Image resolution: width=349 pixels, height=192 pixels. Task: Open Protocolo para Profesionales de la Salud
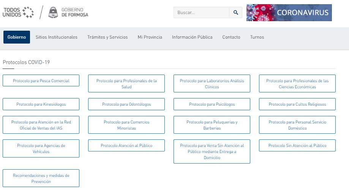coord(126,83)
